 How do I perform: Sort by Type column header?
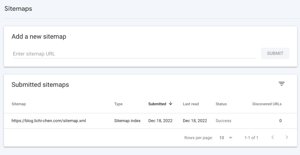pyautogui.click(x=118, y=104)
